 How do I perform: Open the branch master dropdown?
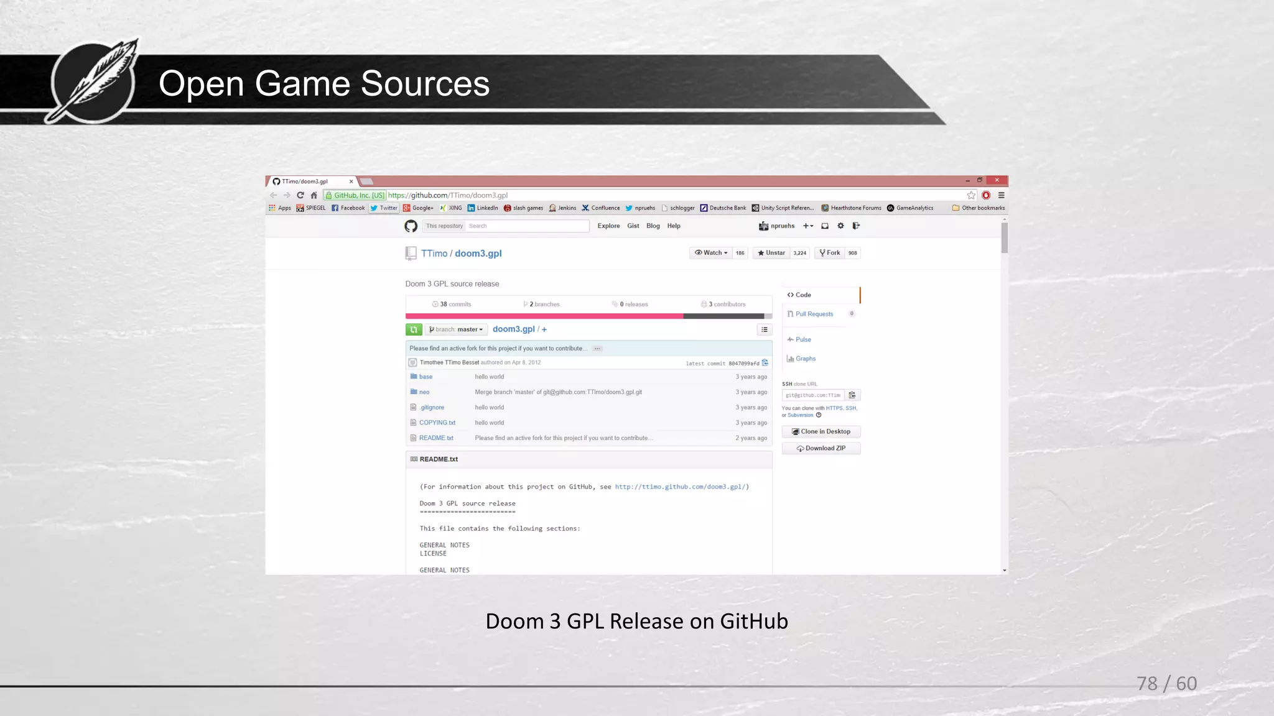click(456, 329)
